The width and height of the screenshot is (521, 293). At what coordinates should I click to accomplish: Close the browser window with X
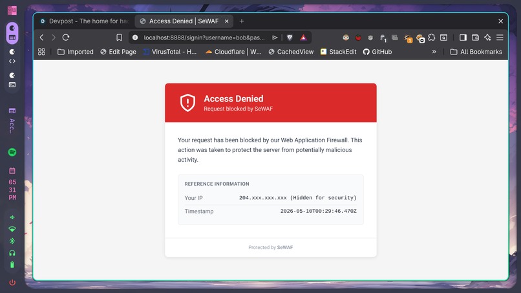[500, 21]
